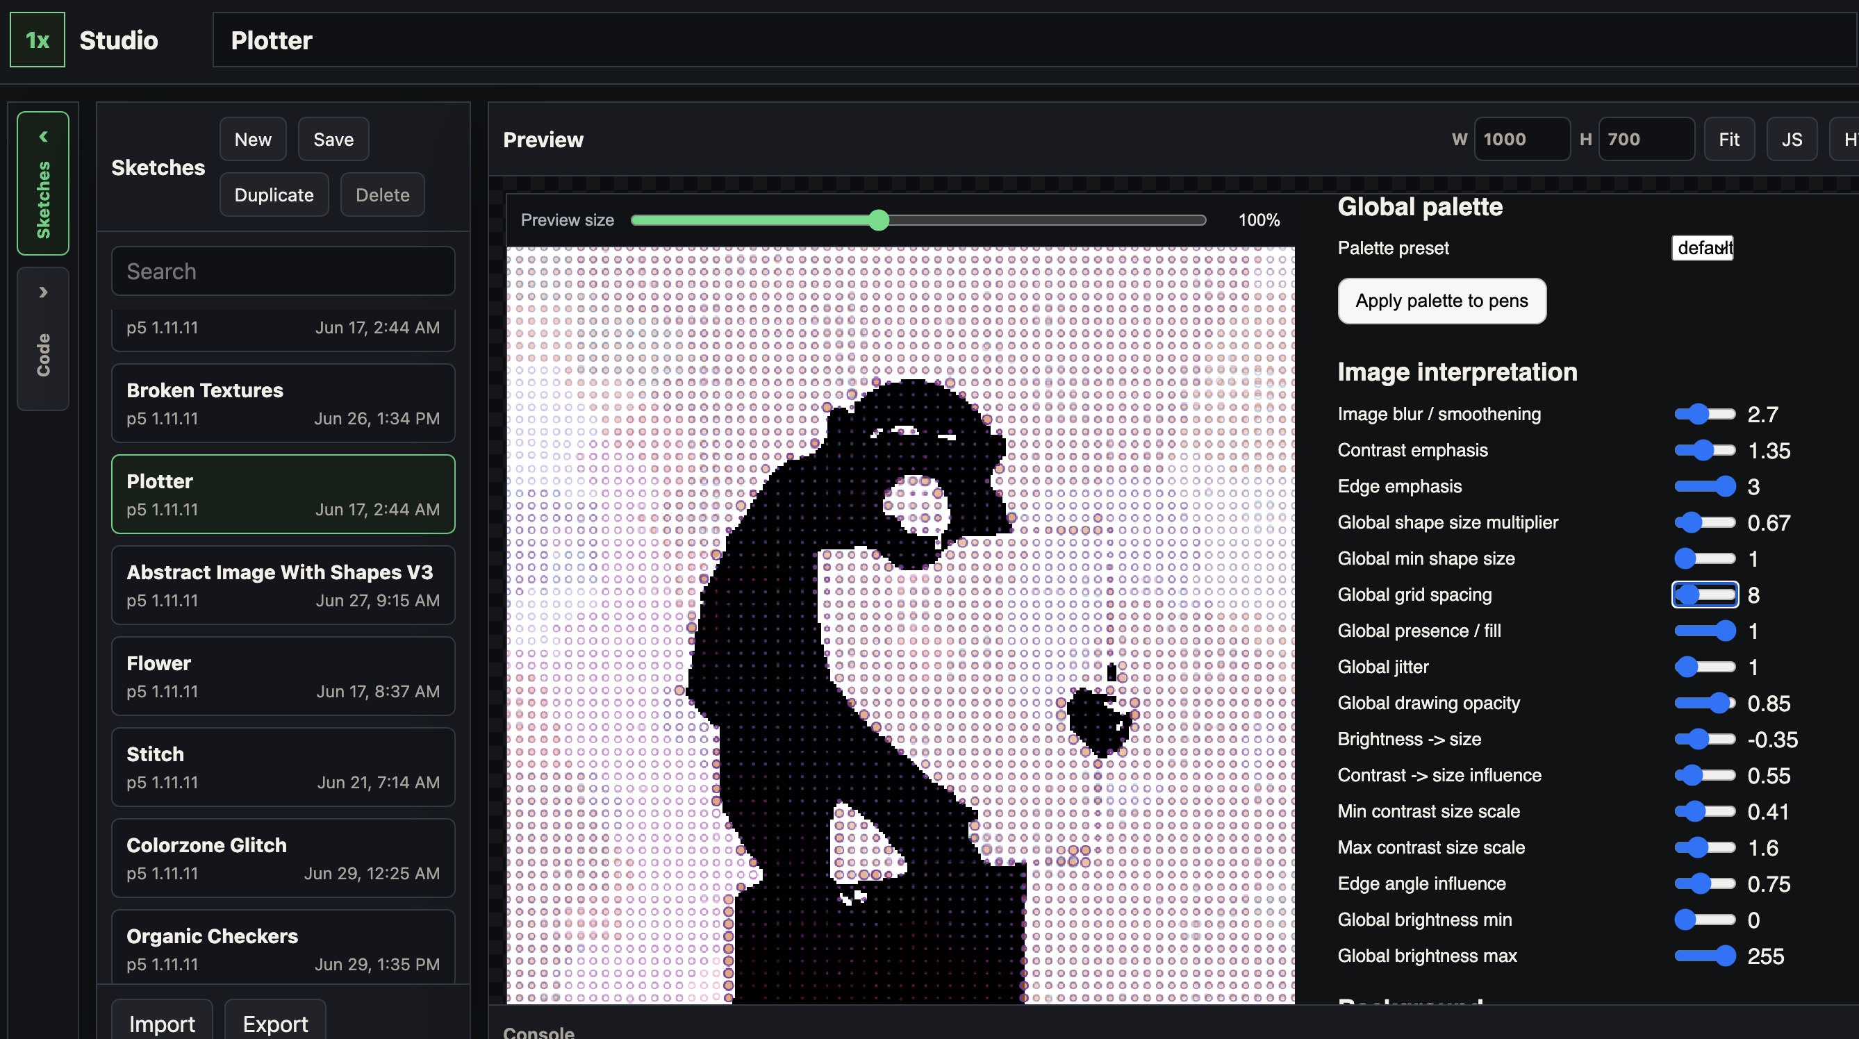Adjust the Brightness -> size slider
This screenshot has height=1039, width=1859.
(1705, 739)
